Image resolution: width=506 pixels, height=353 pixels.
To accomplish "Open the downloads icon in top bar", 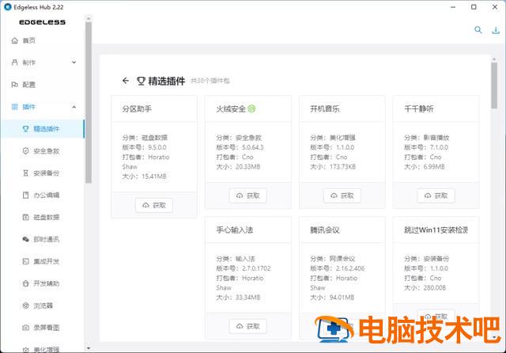I will click(496, 30).
